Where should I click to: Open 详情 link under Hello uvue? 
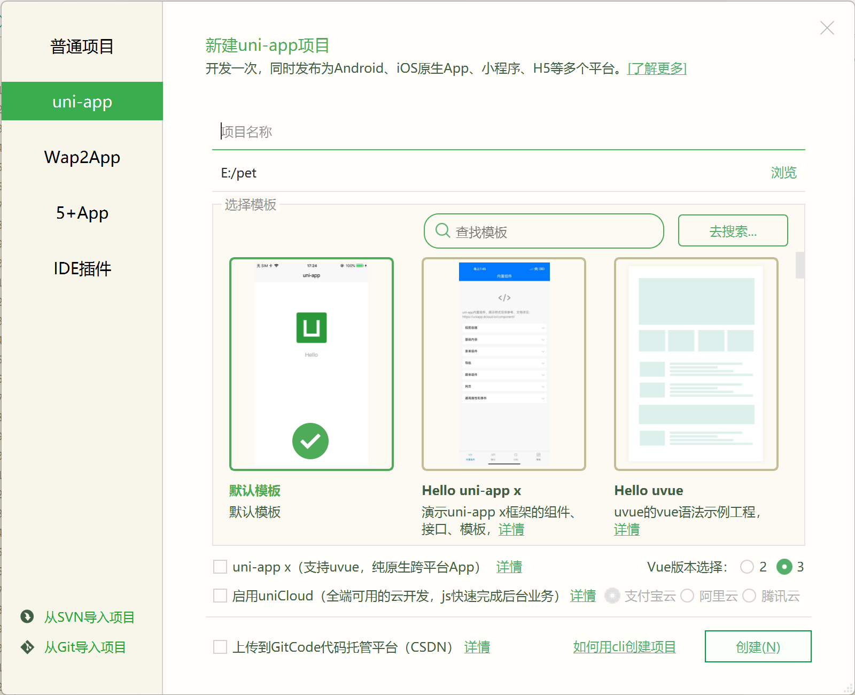627,529
